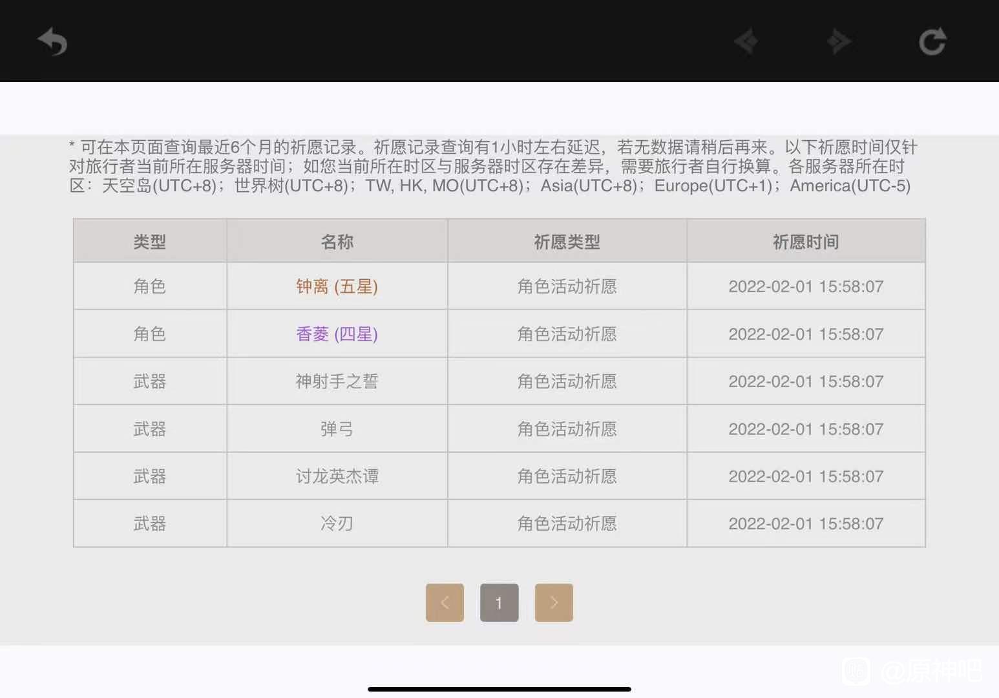999x698 pixels.
Task: Click the timestamp in the 讨龙英杰谭 row
Action: 806,476
